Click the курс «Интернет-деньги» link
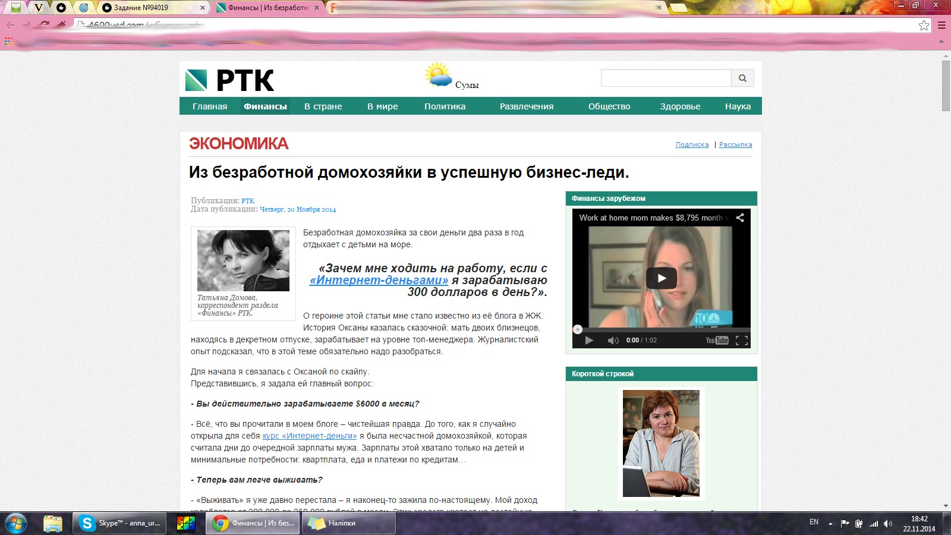The image size is (951, 535). 310,436
